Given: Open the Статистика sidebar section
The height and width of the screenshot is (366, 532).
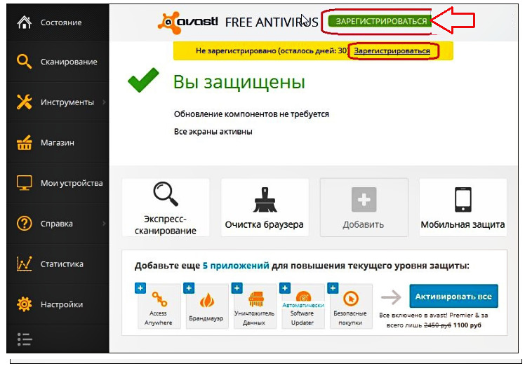Looking at the screenshot, I should click(x=58, y=264).
